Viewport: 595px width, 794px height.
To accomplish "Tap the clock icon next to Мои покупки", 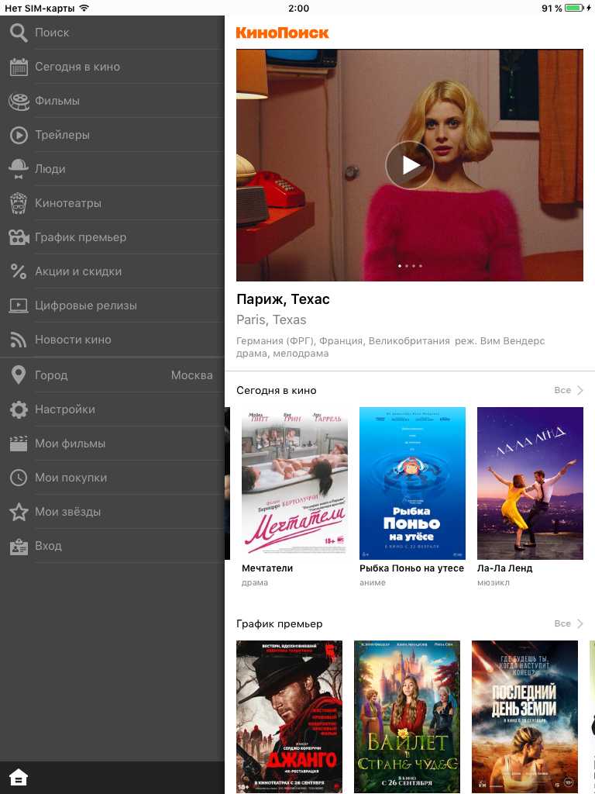I will (19, 478).
